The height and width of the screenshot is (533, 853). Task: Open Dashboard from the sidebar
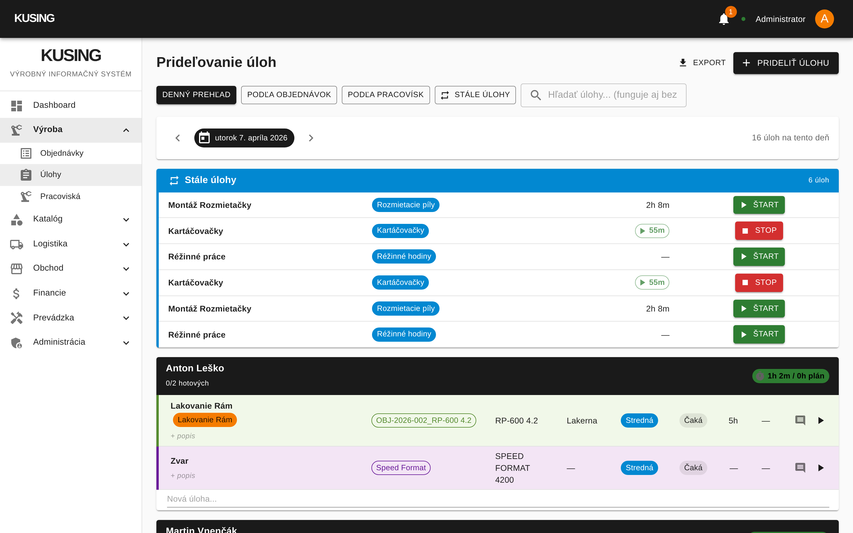coord(71,105)
